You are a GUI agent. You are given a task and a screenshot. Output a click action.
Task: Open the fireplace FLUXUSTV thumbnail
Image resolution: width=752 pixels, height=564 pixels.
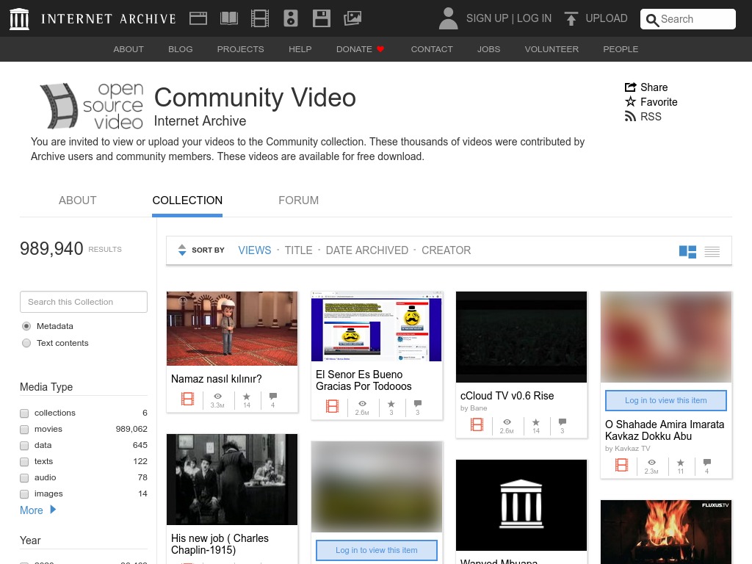pyautogui.click(x=665, y=532)
